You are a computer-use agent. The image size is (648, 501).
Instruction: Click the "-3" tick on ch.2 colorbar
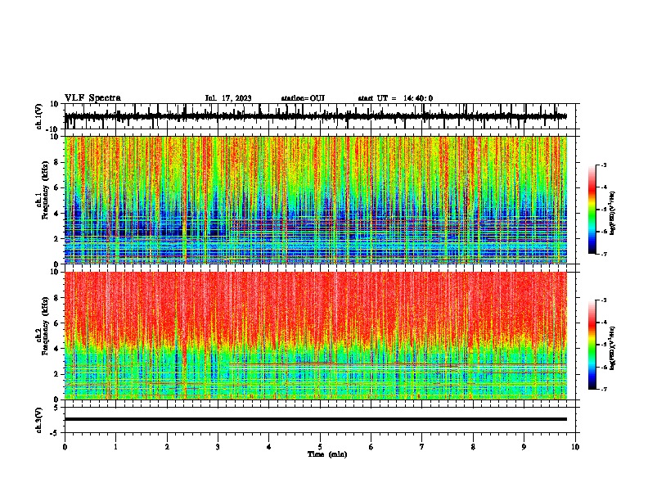(x=604, y=300)
